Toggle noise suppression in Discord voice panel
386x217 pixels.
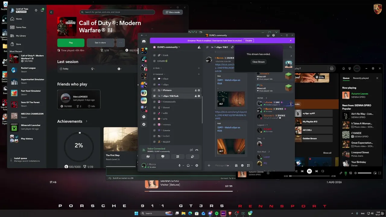pyautogui.click(x=191, y=150)
